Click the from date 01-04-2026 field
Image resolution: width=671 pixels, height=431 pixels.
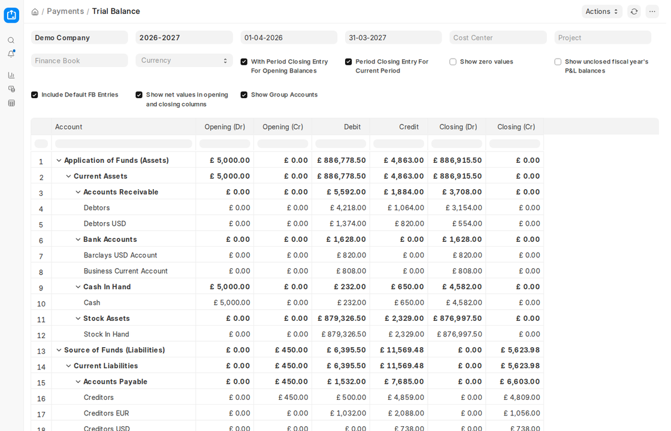coord(288,38)
